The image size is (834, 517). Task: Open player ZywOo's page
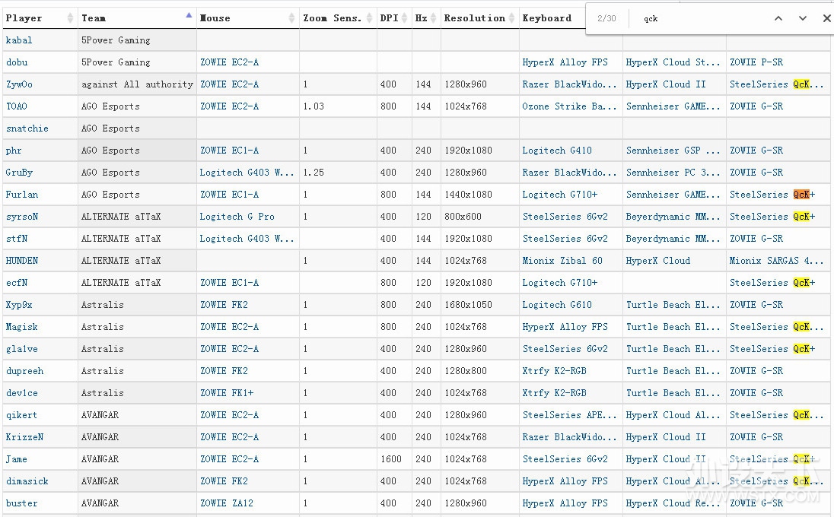(19, 84)
